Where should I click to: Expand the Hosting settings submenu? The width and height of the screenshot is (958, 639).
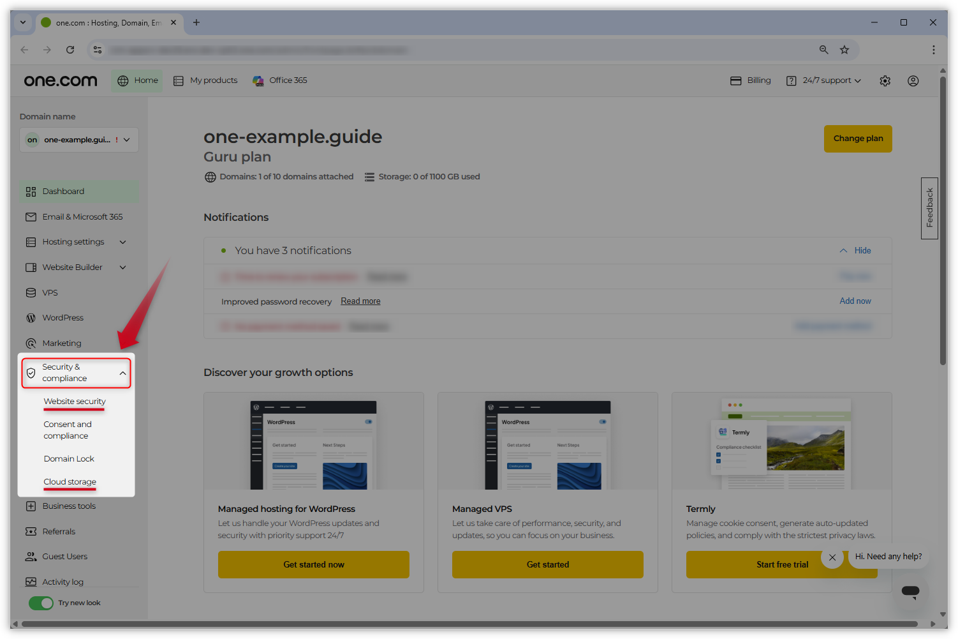point(122,242)
